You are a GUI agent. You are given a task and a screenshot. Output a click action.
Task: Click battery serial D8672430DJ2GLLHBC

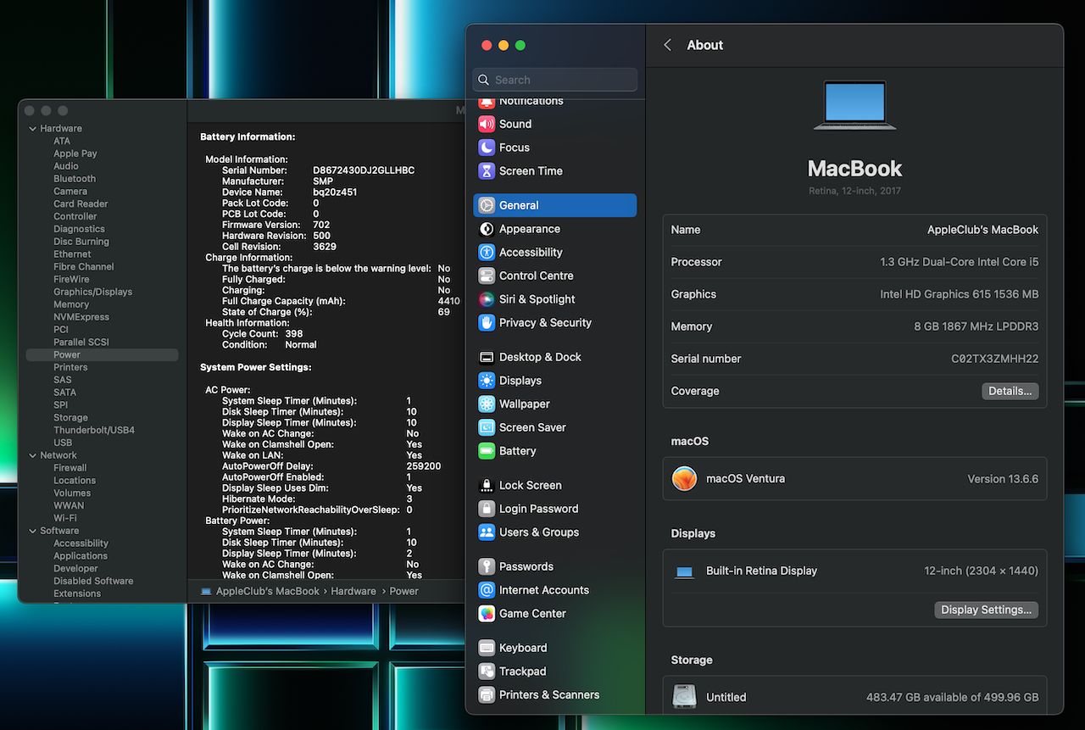pyautogui.click(x=364, y=170)
